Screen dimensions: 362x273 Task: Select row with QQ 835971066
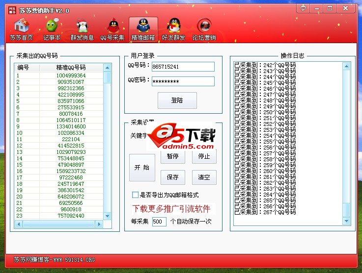click(x=59, y=101)
